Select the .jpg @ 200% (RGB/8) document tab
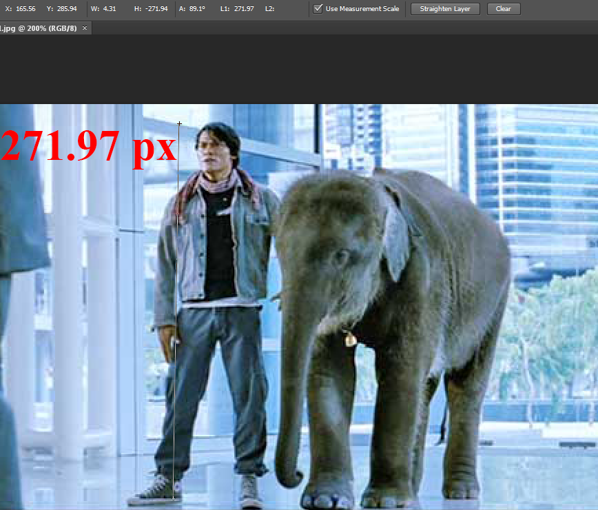Viewport: 598px width, 510px height. [x=39, y=28]
